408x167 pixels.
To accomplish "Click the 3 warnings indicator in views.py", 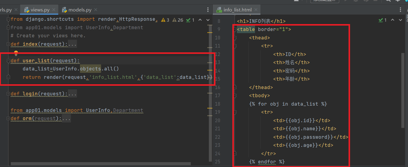I will tap(165, 20).
